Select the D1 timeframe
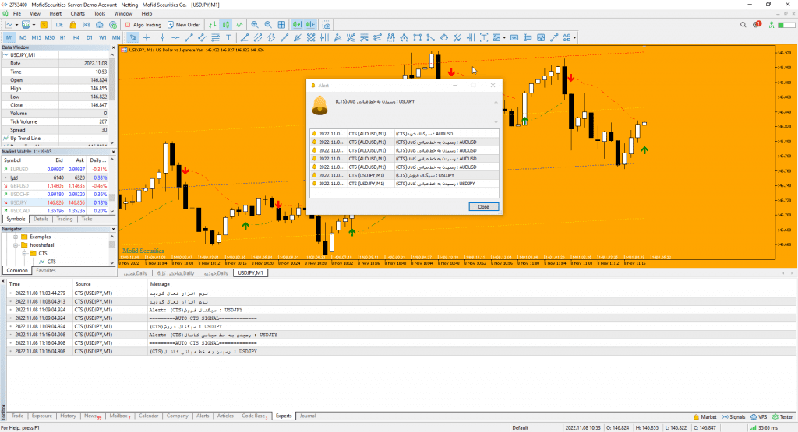The width and height of the screenshot is (798, 432). coord(90,37)
